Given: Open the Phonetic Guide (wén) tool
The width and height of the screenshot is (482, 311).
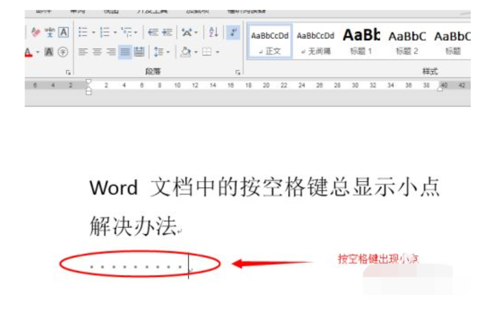Looking at the screenshot, I should [50, 32].
